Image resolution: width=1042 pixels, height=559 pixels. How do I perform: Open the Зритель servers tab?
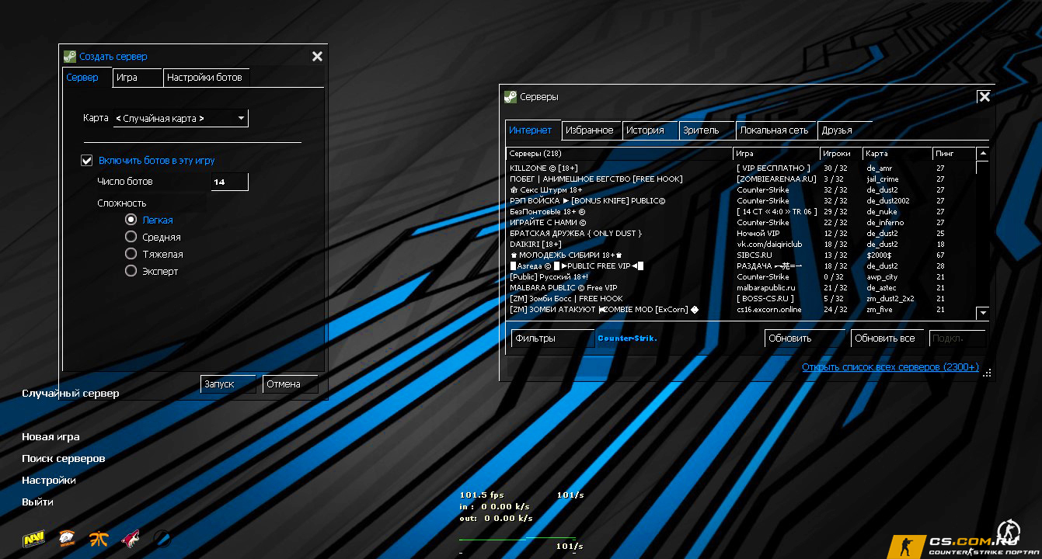[x=707, y=130]
